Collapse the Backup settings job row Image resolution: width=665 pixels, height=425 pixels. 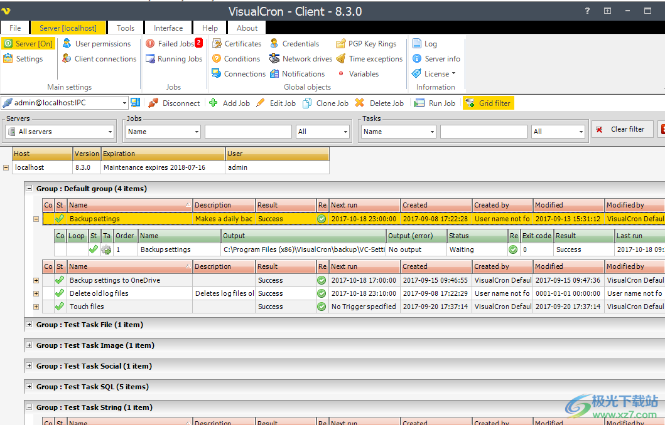(36, 219)
